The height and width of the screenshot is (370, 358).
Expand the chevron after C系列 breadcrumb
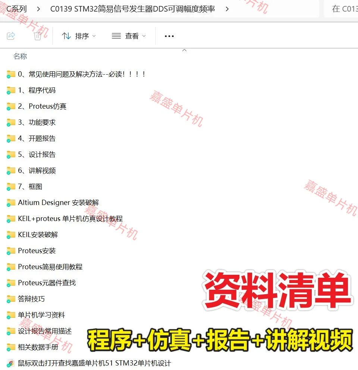coord(38,9)
